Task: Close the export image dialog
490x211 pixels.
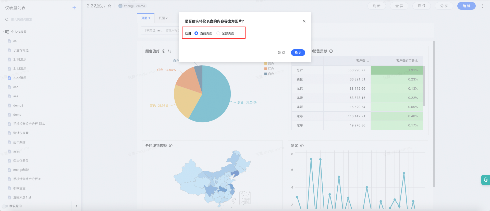Action: coord(304,21)
